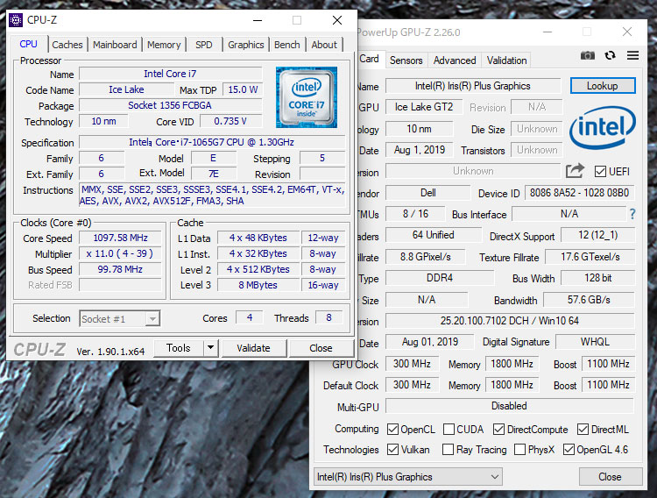657x498 pixels.
Task: Toggle the Vulkan checkbox
Action: tap(392, 449)
